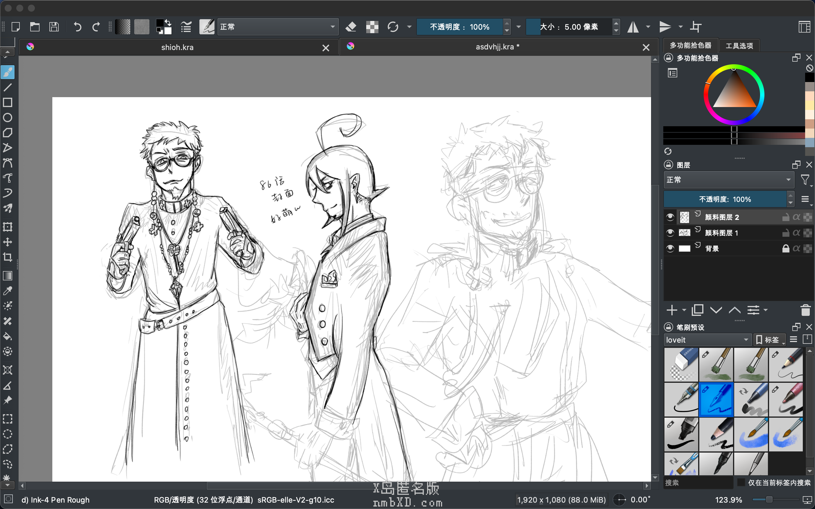
Task: Select the Ellipse tool
Action: [7, 118]
